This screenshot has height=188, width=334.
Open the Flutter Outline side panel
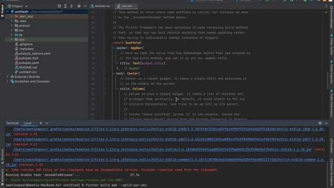(331, 44)
